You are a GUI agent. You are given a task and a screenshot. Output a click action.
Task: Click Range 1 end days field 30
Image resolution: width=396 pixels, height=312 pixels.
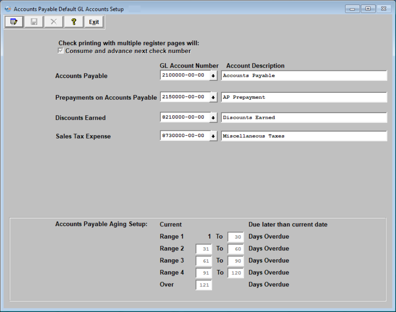click(x=236, y=237)
